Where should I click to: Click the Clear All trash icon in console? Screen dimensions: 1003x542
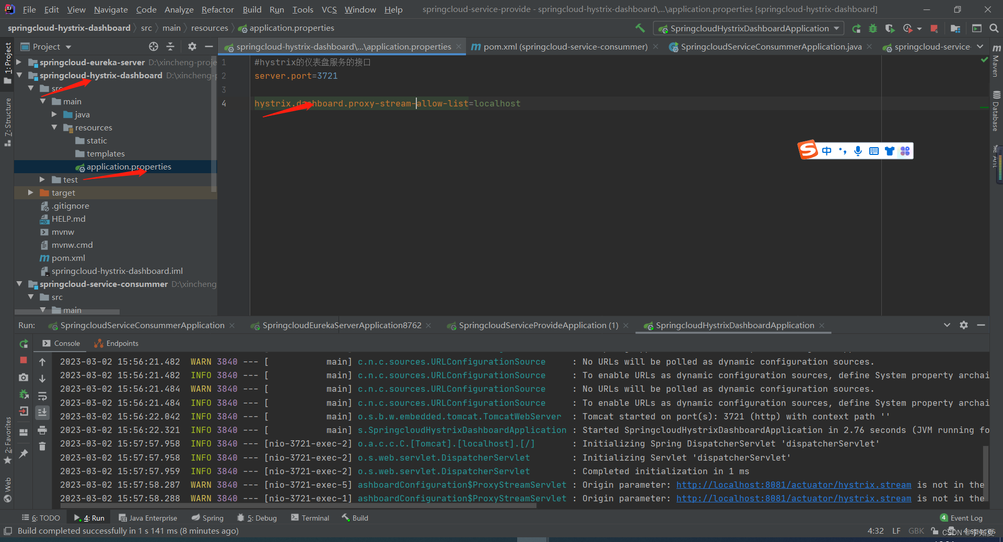coord(42,447)
